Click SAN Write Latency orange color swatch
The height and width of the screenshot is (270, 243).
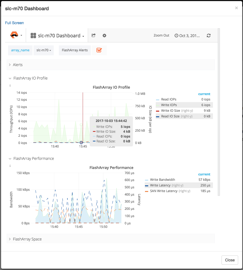point(147,192)
